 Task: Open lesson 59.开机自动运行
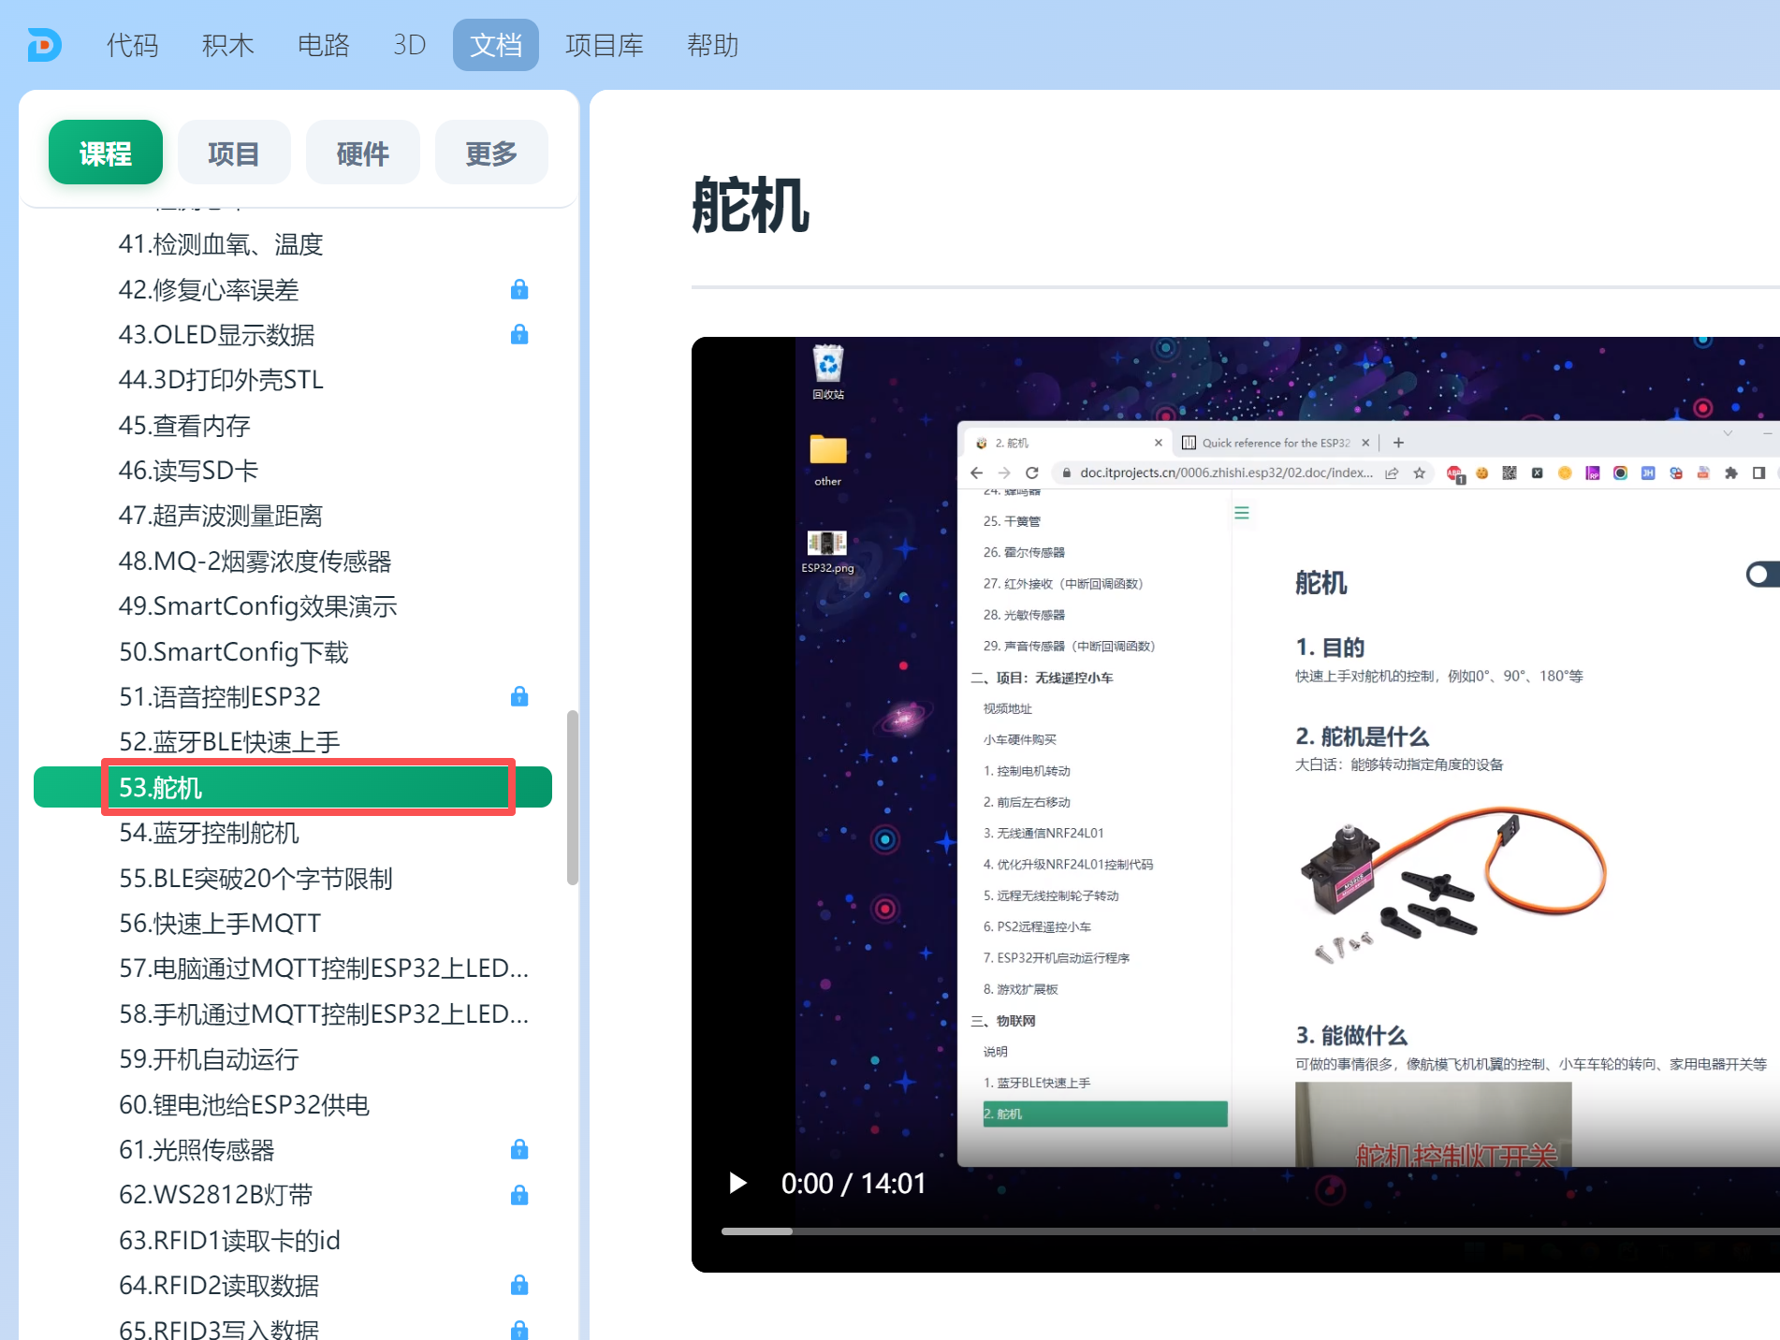[x=209, y=1058]
